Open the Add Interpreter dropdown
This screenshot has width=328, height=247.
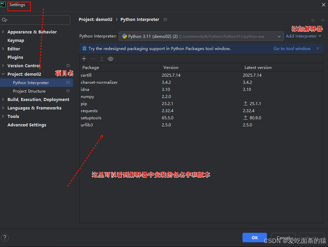coord(304,36)
